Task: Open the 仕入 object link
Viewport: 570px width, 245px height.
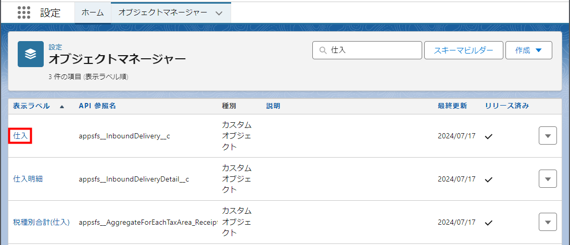Action: tap(20, 136)
